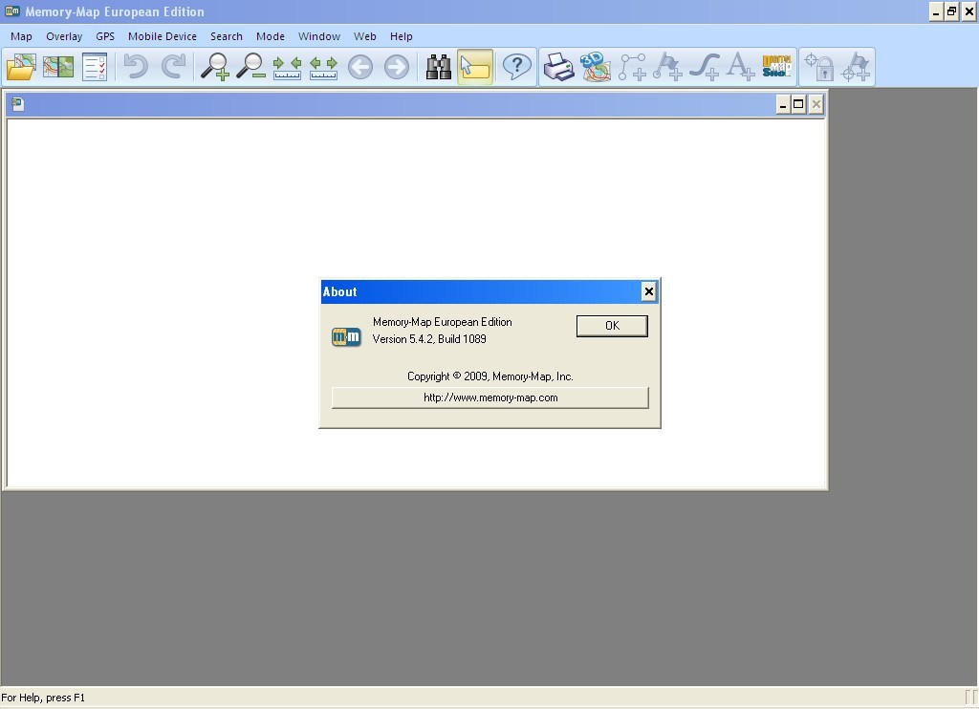Viewport: 979px width, 709px height.
Task: Minimize the inner map child window
Action: [x=783, y=104]
